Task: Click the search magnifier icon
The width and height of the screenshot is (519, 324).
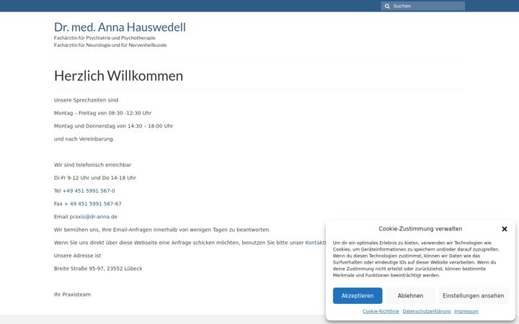Action: coord(387,6)
